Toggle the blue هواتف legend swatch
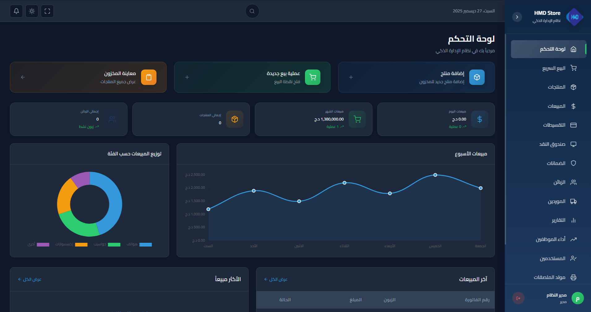 tap(145, 245)
